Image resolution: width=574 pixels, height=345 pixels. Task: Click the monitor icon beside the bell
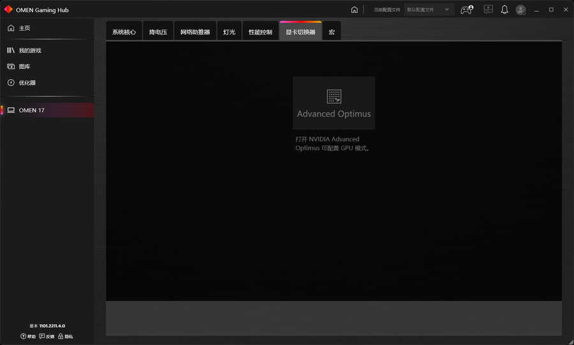[x=488, y=10]
